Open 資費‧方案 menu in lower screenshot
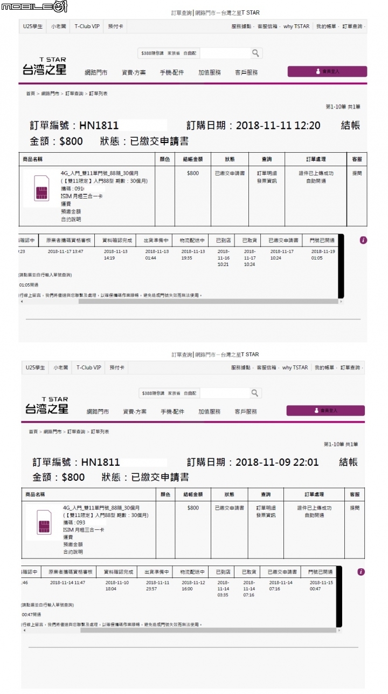 click(x=135, y=411)
